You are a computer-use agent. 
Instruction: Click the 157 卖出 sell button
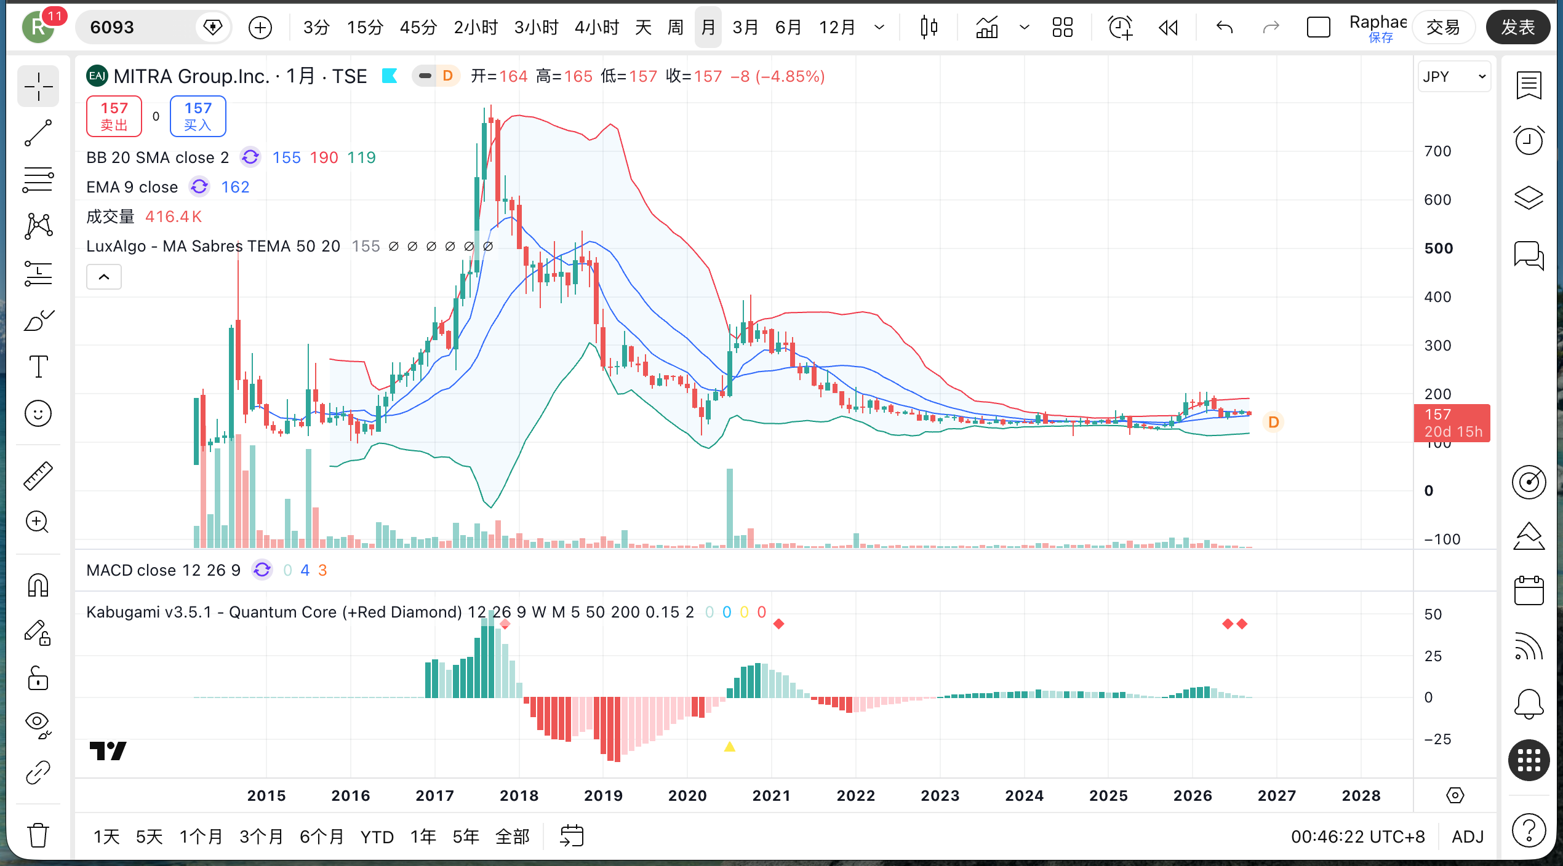coord(114,116)
